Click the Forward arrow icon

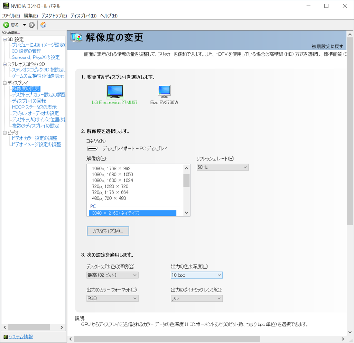31,25
